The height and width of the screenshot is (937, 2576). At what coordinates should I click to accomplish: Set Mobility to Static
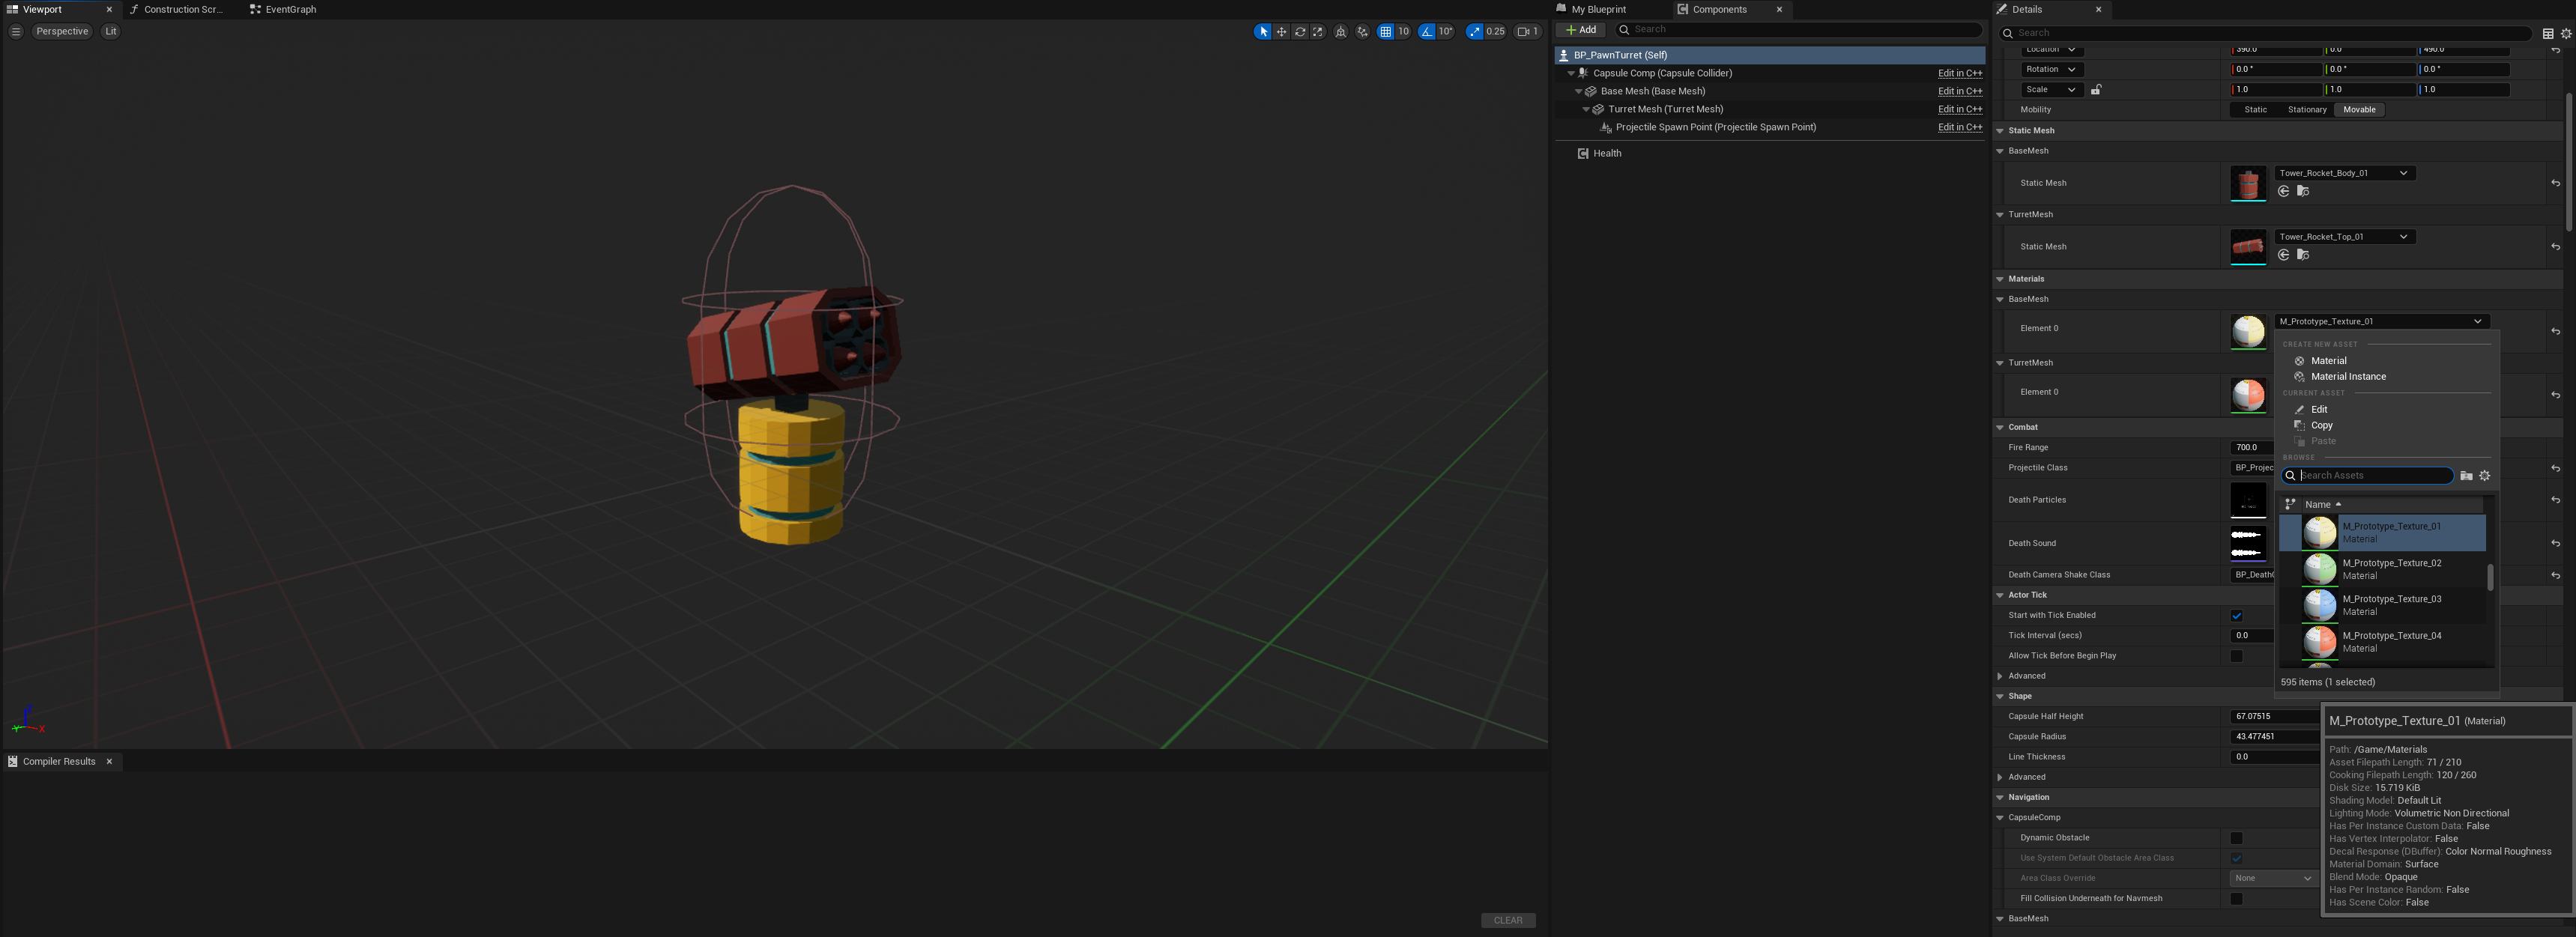[2254, 110]
